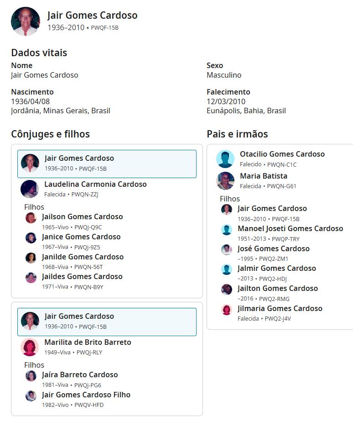This screenshot has width=353, height=438.
Task: Open Jair Gomes Cardoso Filho's profile
Action: click(86, 395)
